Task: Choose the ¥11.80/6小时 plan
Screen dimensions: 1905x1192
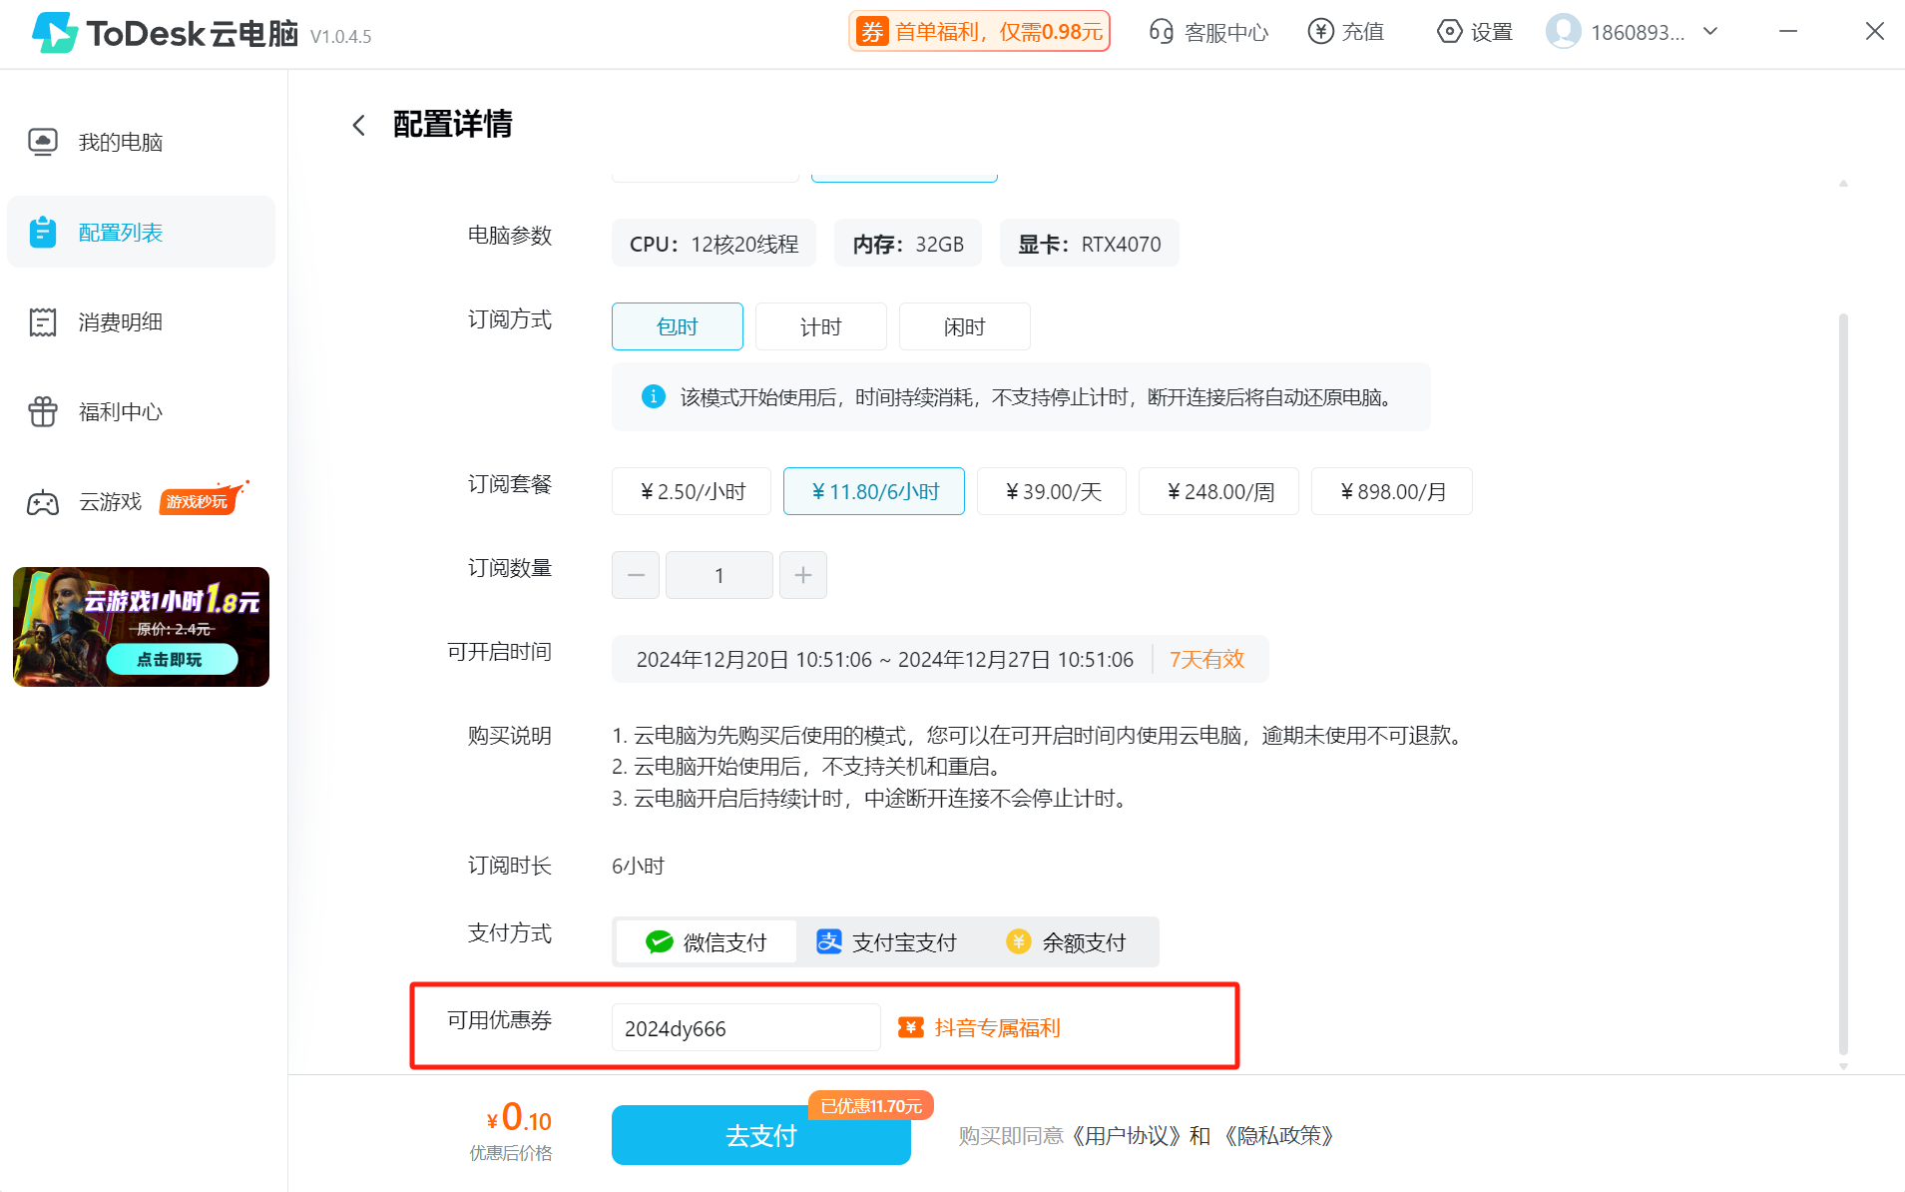Action: tap(874, 491)
